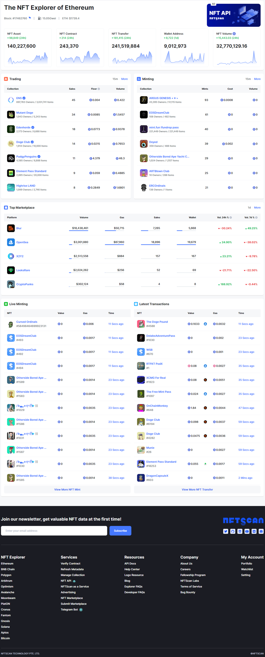Click the Munie #26 NFT thumbnail
Viewport: 265px width, 657px height.
coord(141,450)
